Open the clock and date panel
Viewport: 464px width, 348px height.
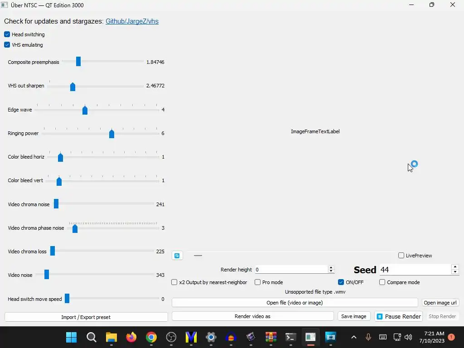432,337
